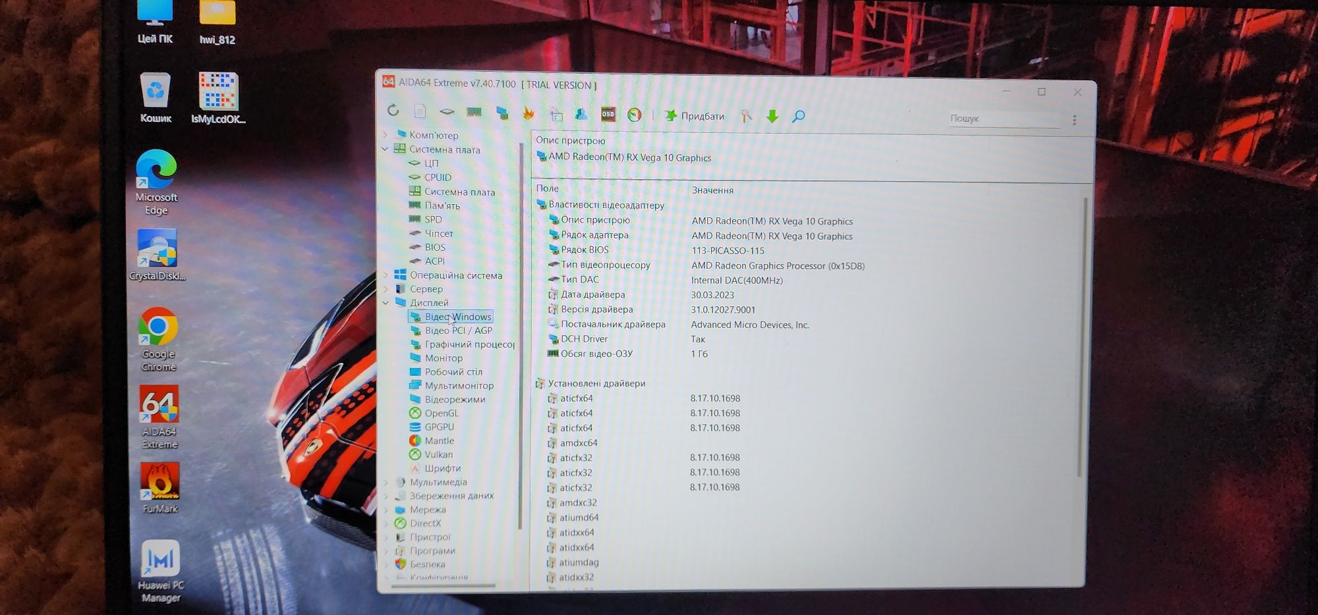Expand the Операційна система tree node
The width and height of the screenshot is (1318, 615).
[x=386, y=275]
